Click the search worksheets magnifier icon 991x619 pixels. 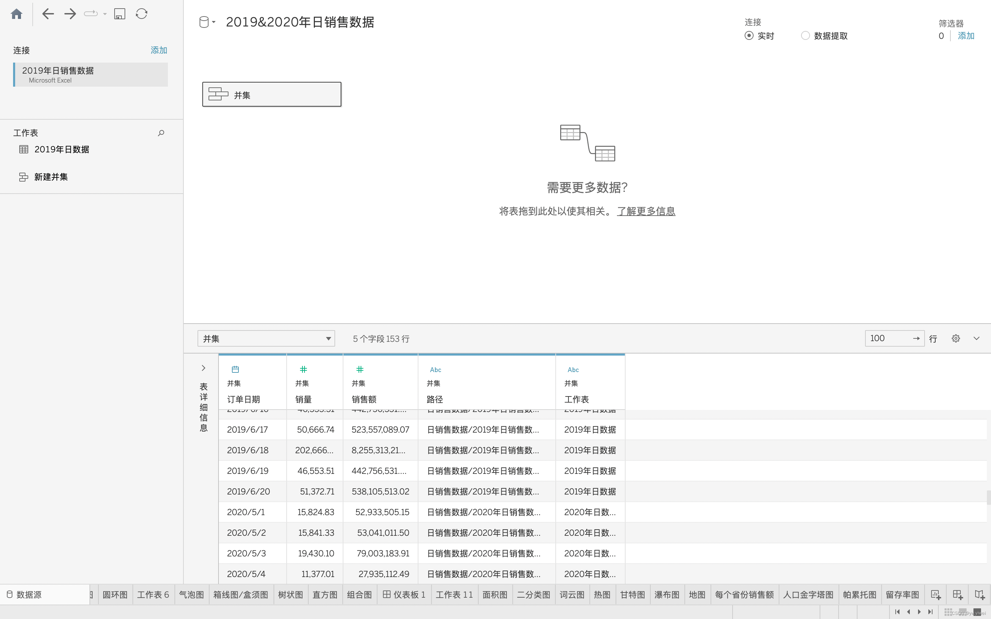pos(161,133)
